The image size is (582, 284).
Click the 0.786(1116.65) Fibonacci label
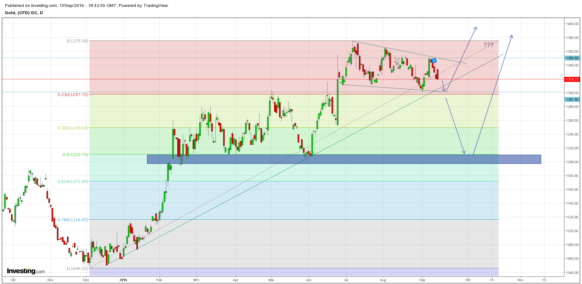click(x=73, y=220)
